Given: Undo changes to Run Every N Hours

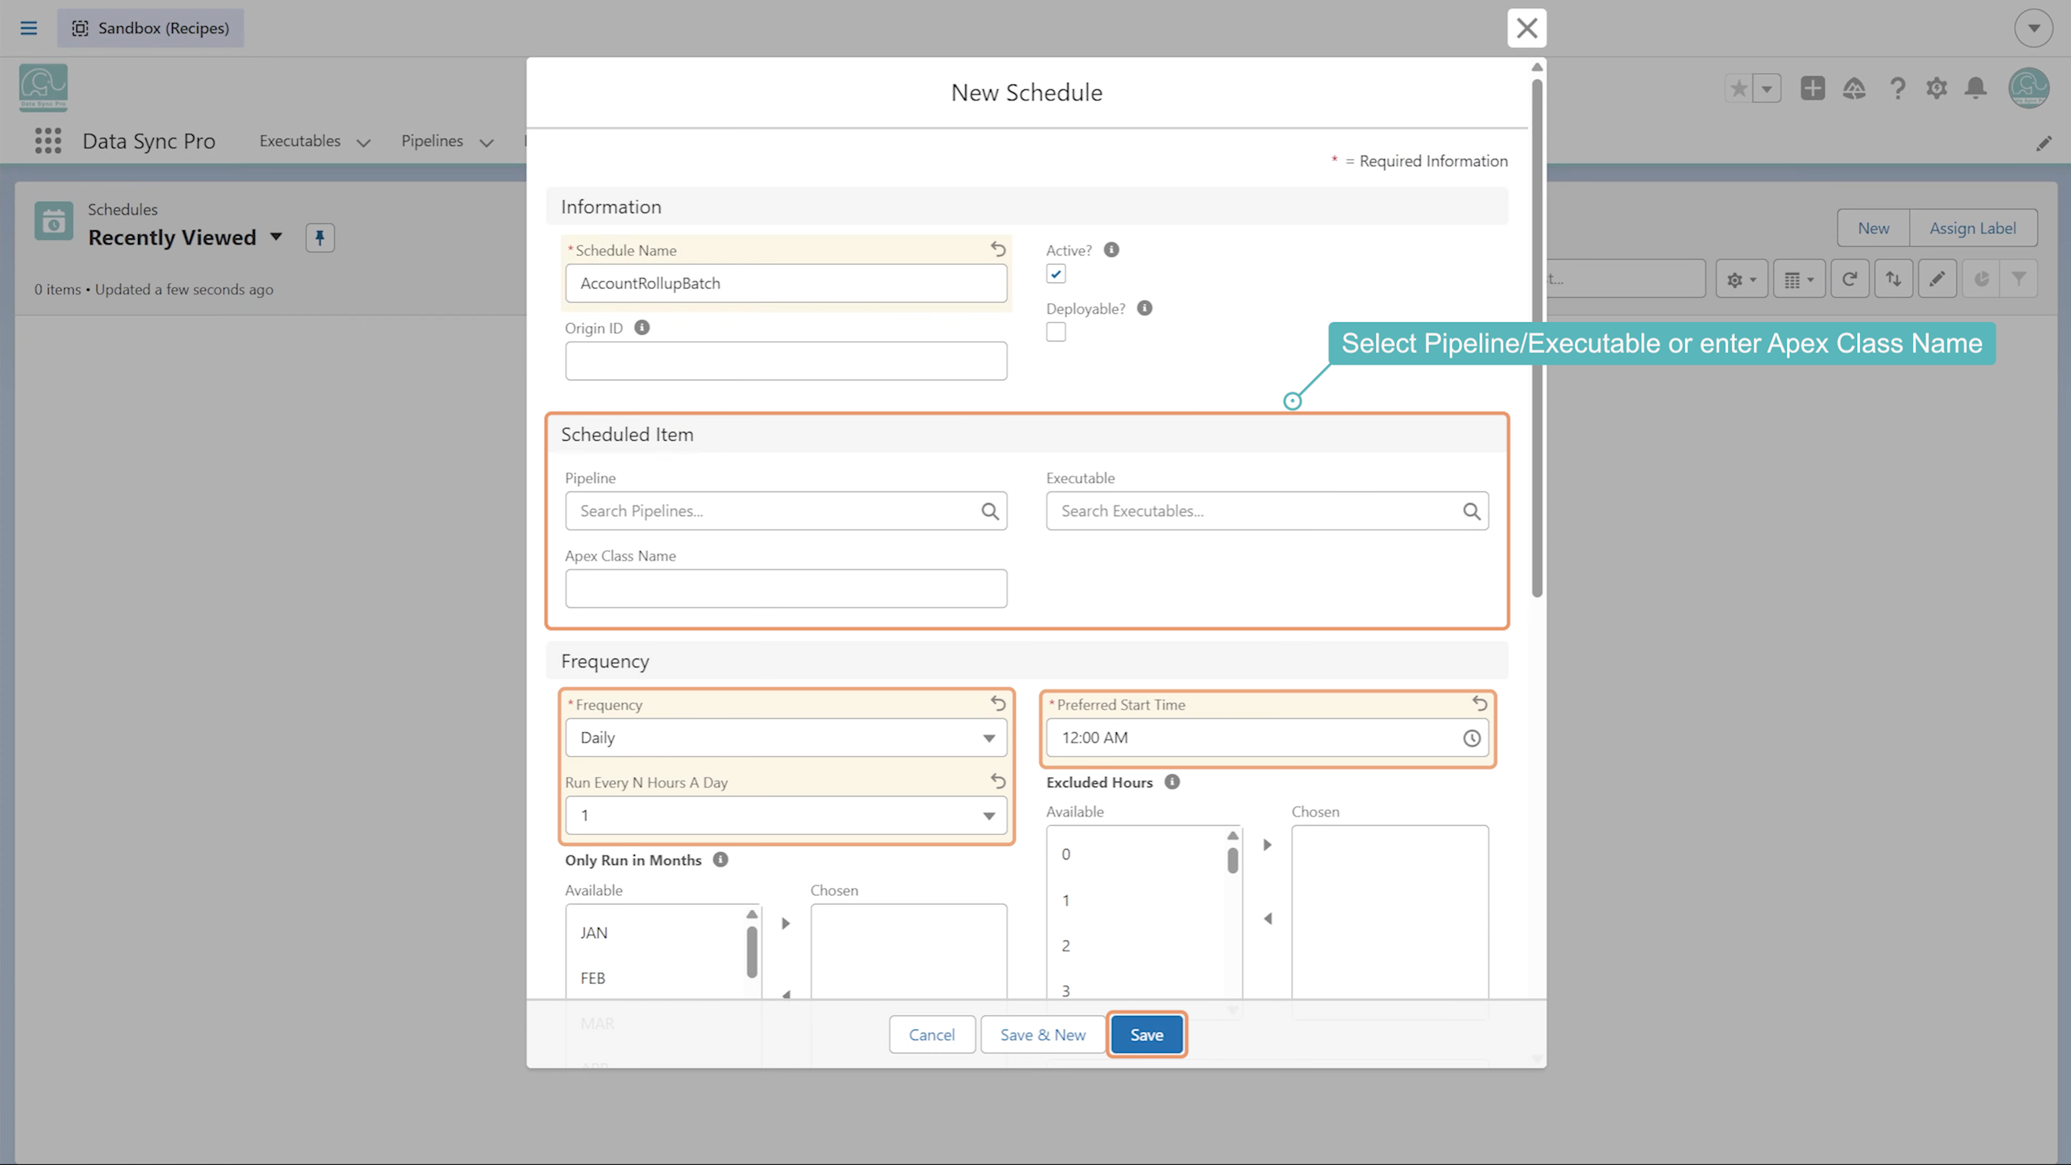Looking at the screenshot, I should 998,780.
